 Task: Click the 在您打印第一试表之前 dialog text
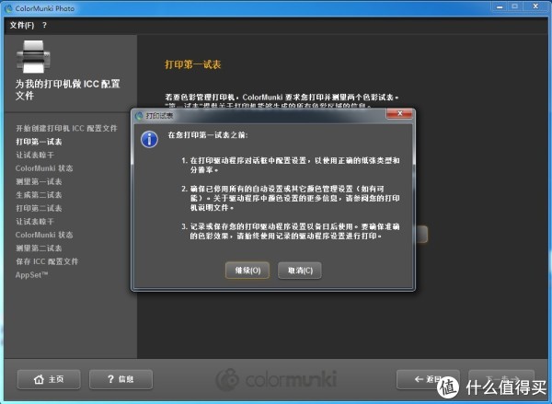pyautogui.click(x=208, y=135)
